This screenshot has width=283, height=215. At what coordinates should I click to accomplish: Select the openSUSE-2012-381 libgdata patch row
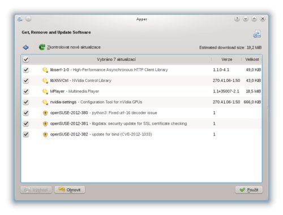point(141,124)
